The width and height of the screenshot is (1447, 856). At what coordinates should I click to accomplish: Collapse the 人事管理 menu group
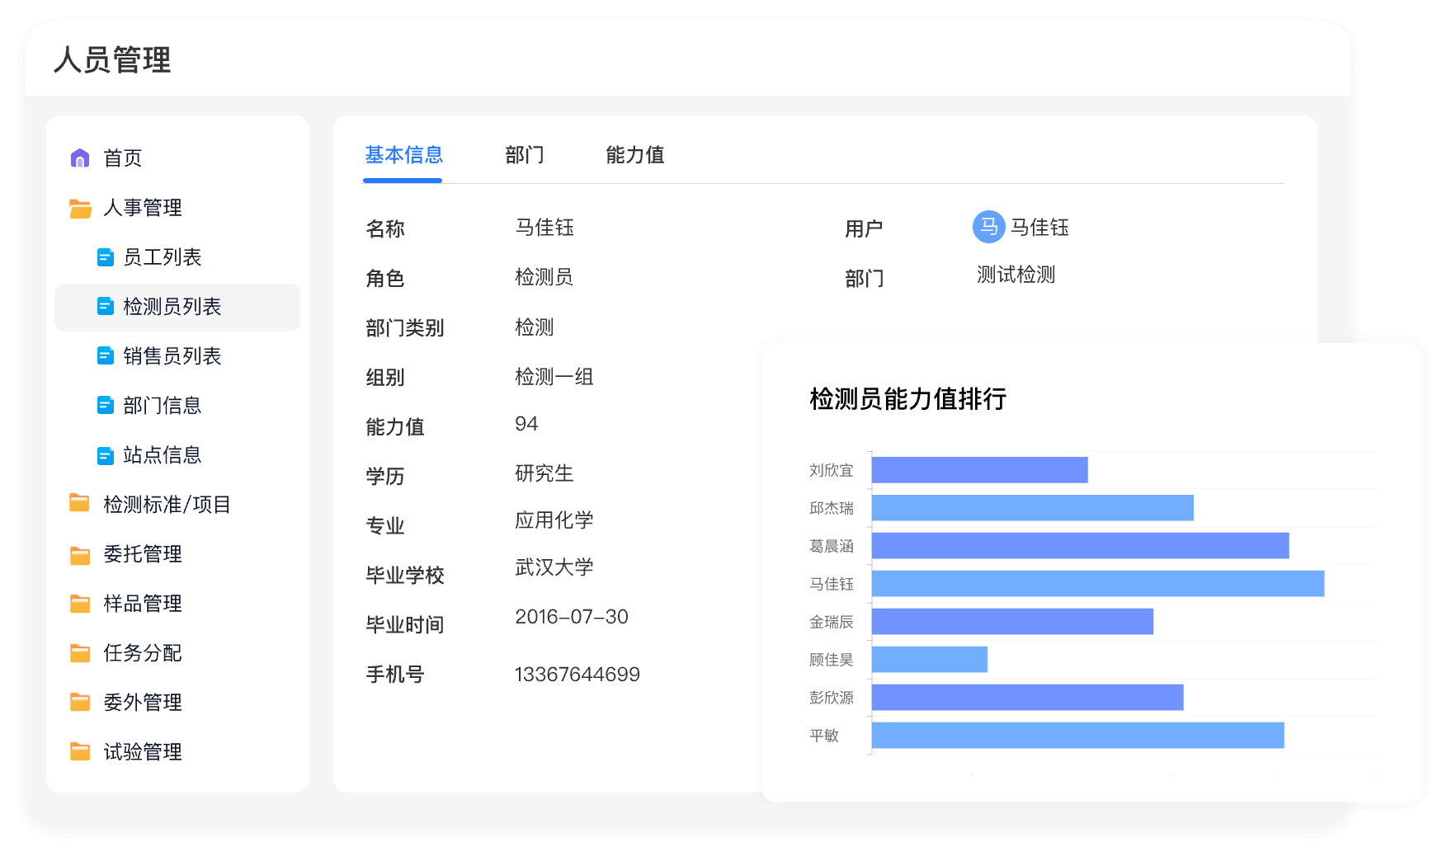[x=142, y=208]
